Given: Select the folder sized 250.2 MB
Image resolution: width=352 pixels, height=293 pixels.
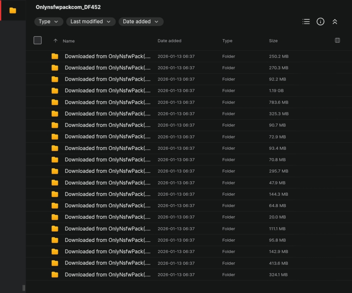Looking at the screenshot, I should pos(189,56).
